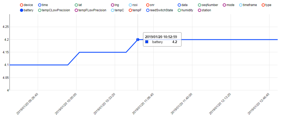The image size is (285, 119).
Task: Toggle the type legend entry
Action: (x=263, y=5)
